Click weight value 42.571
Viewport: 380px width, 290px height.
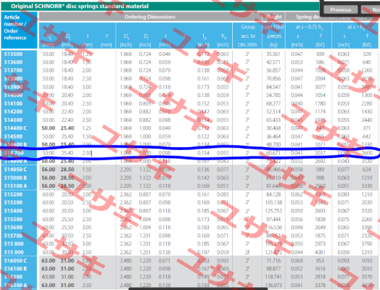(273, 62)
